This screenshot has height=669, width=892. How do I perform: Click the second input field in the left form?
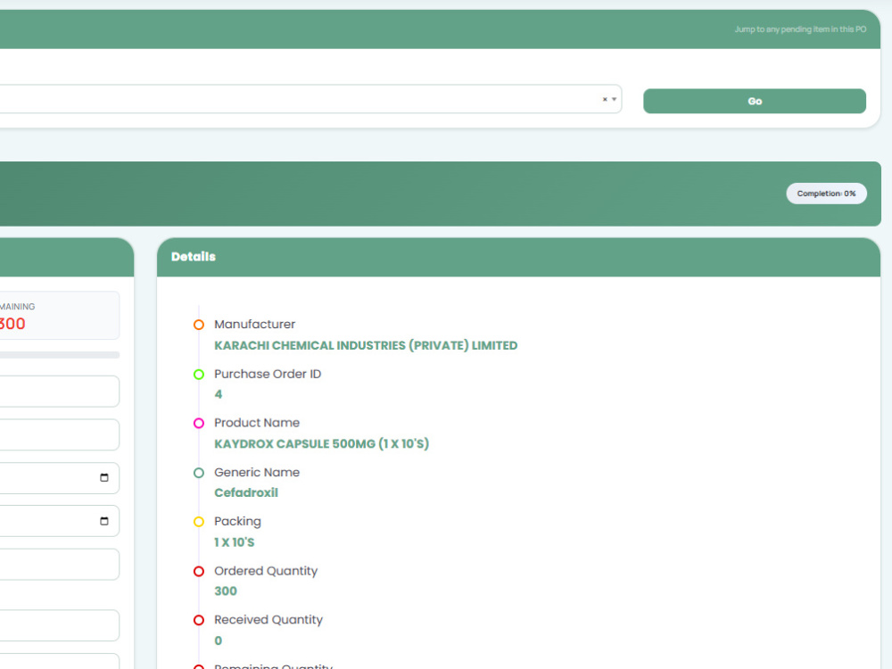point(60,434)
